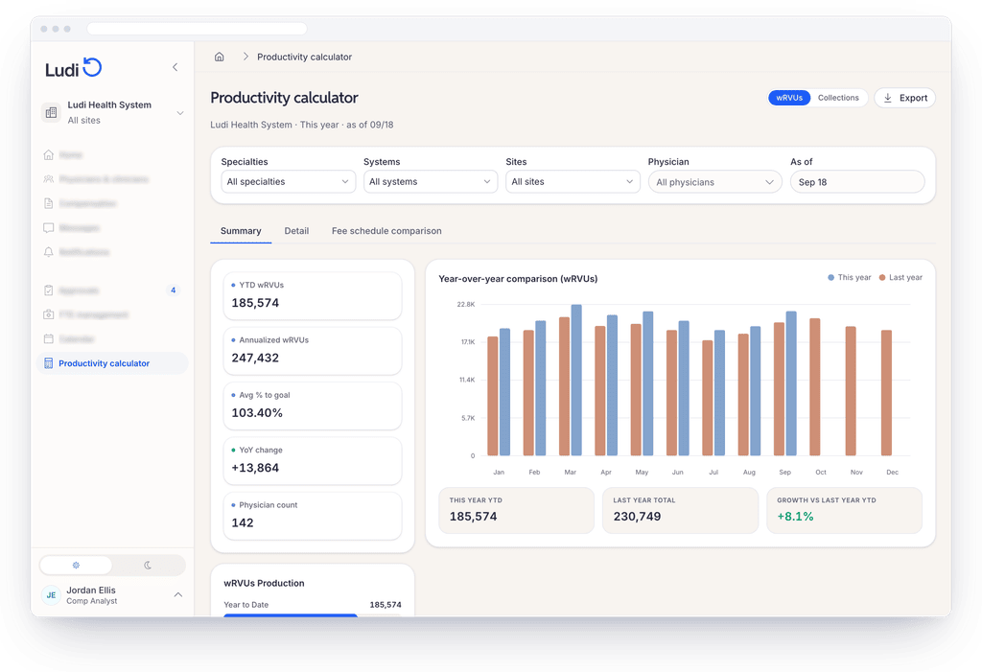982x672 pixels.
Task: Open the Fee schedule comparison tab
Action: tap(386, 231)
